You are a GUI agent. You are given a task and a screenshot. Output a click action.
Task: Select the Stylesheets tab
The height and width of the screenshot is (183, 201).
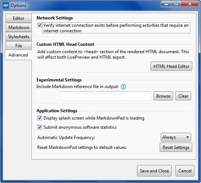click(19, 37)
